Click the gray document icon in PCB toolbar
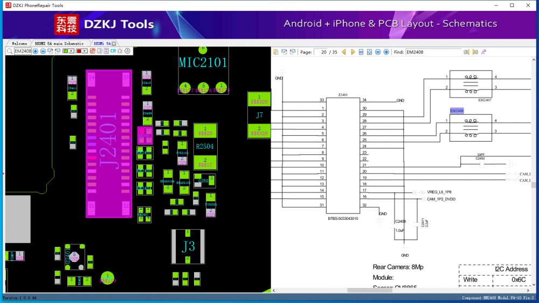Screen dimensions: 539x303 pos(99,51)
